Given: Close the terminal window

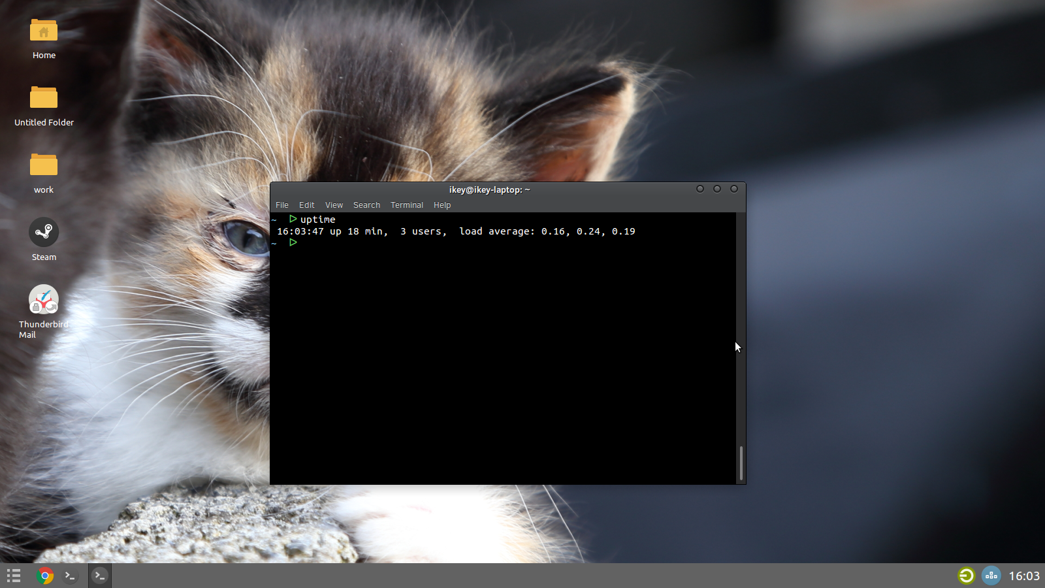Looking at the screenshot, I should [734, 189].
